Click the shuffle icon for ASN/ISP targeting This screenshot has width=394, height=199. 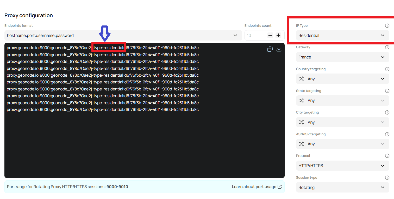click(x=302, y=144)
